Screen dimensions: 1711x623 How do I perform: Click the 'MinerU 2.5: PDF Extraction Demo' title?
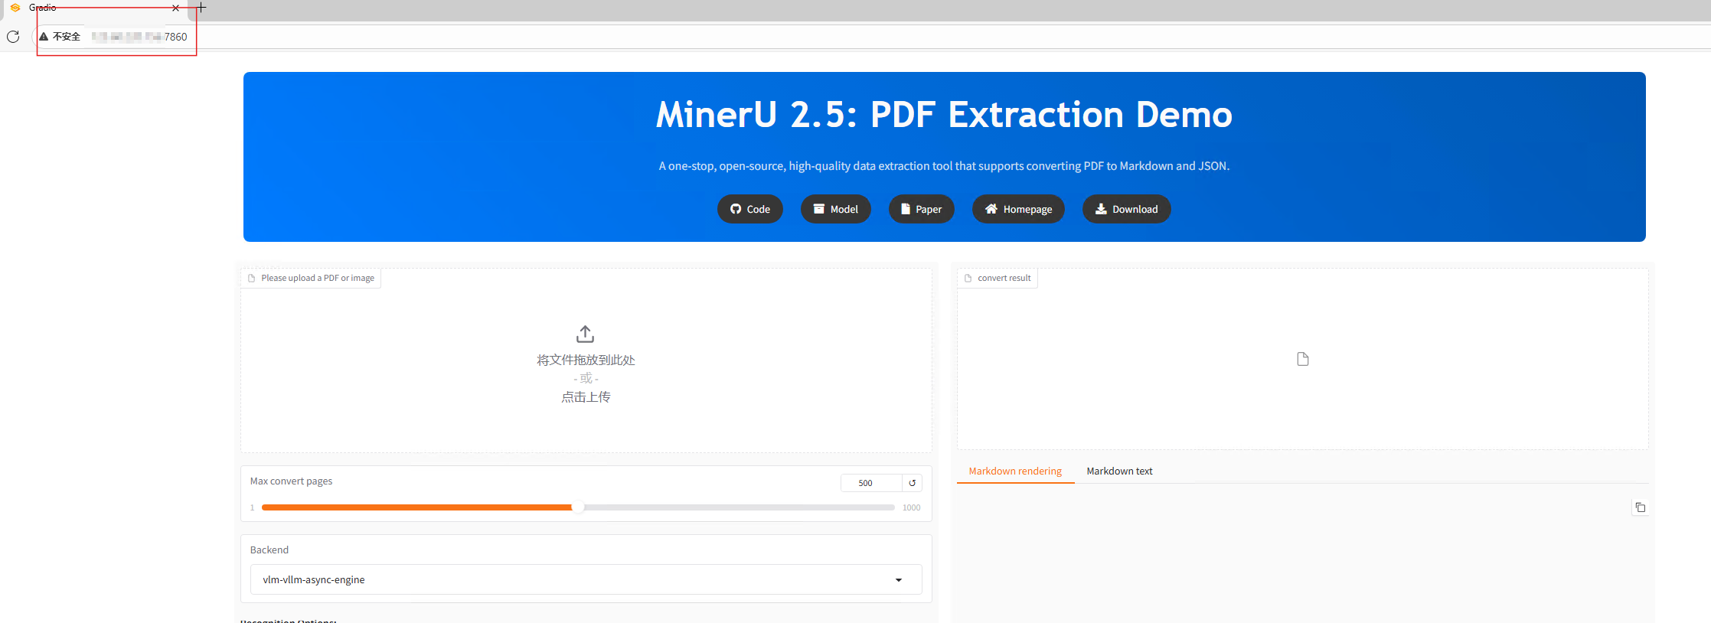point(945,115)
